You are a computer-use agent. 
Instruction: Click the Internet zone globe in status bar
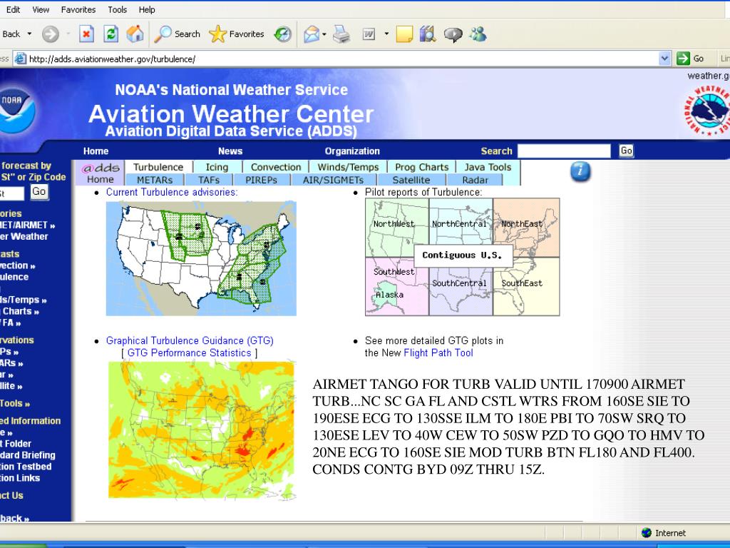pyautogui.click(x=646, y=532)
